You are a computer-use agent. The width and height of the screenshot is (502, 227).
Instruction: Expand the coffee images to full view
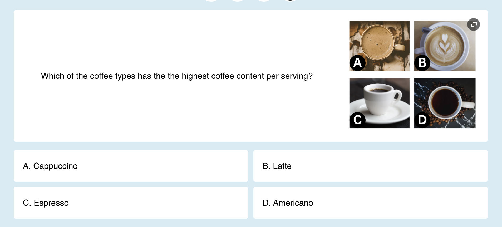(x=473, y=24)
